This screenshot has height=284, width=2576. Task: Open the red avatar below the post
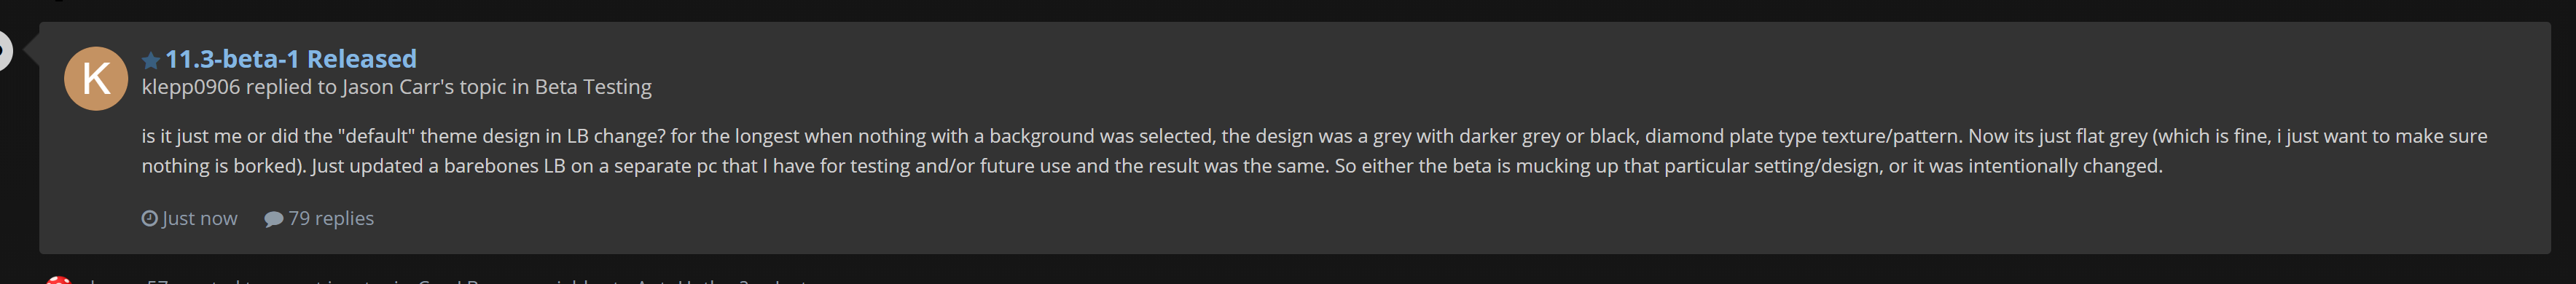[x=59, y=280]
